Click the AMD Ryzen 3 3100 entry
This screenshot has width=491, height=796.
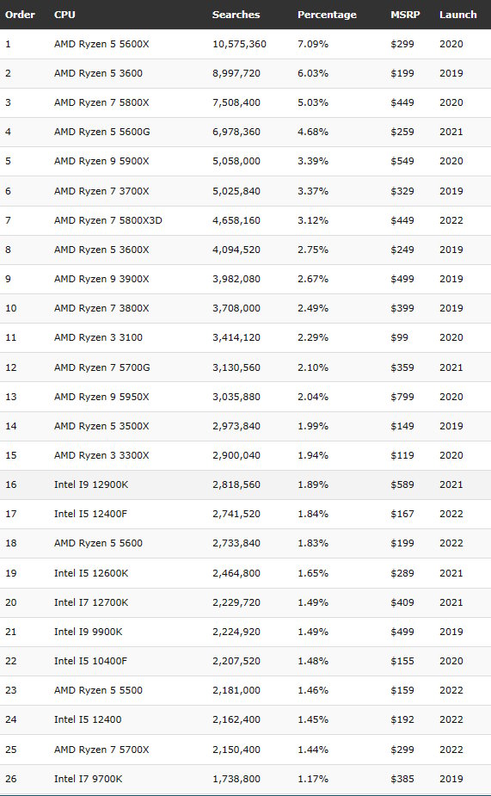[x=98, y=337]
